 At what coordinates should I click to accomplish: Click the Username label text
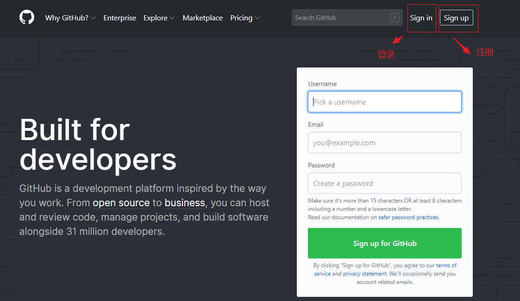tap(322, 84)
